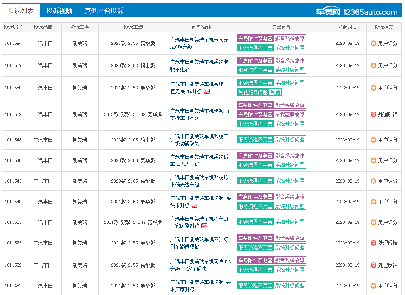405x295 pixels.
Task: Click complaint number 1011552
Action: pos(13,114)
